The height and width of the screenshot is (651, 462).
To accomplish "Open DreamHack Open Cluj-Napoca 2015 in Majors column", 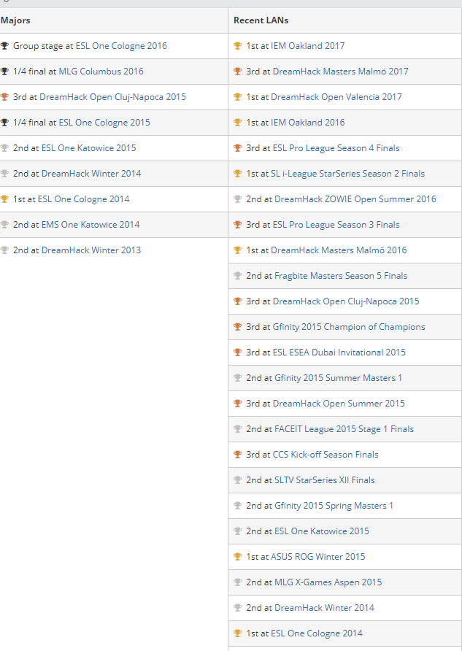I will point(112,97).
